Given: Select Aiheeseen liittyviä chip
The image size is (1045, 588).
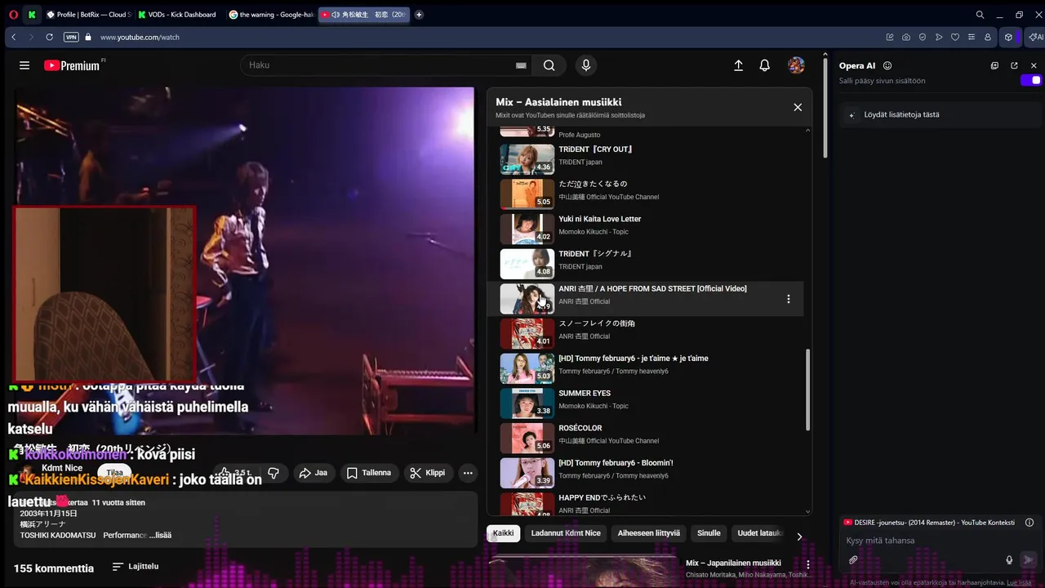Looking at the screenshot, I should coord(648,533).
